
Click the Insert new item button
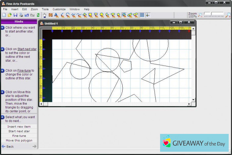click(x=19, y=127)
